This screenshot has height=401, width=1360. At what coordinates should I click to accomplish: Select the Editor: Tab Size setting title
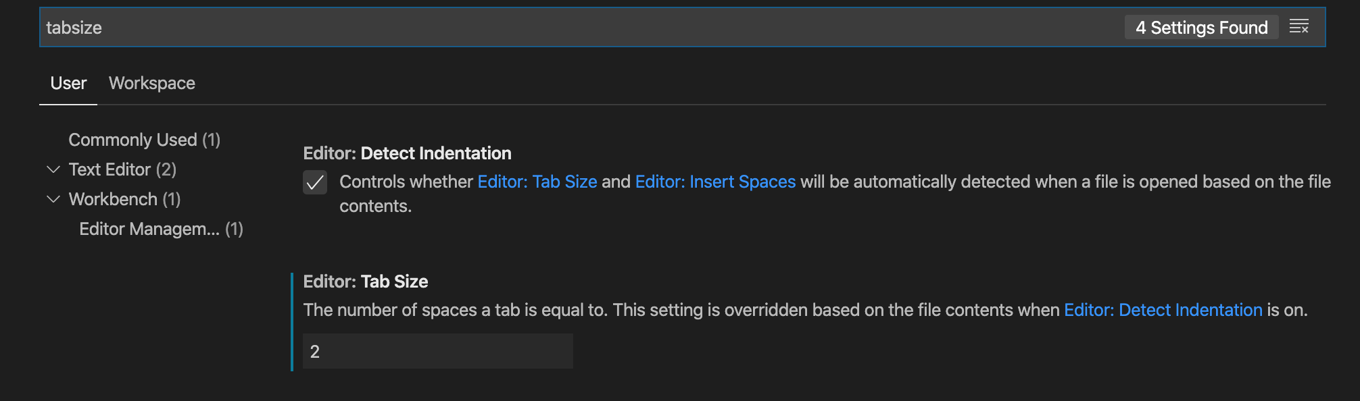pyautogui.click(x=365, y=282)
